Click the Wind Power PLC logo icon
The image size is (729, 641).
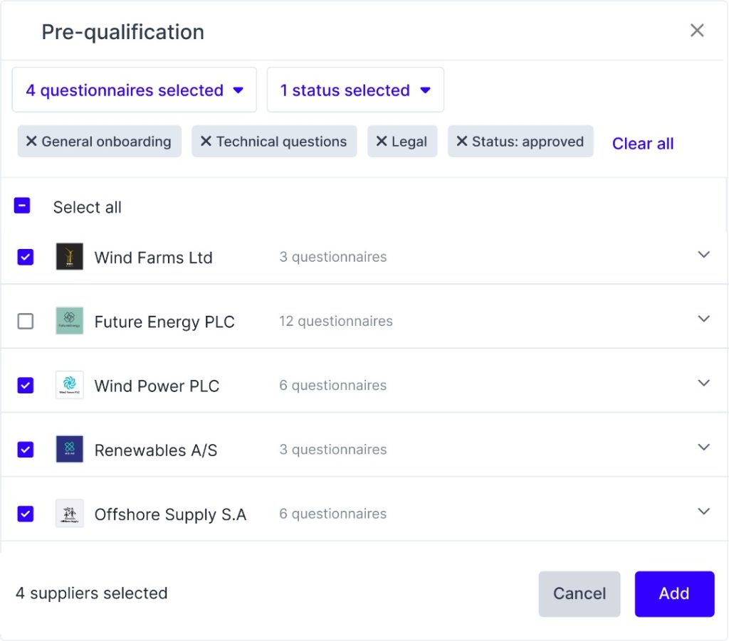click(x=70, y=385)
